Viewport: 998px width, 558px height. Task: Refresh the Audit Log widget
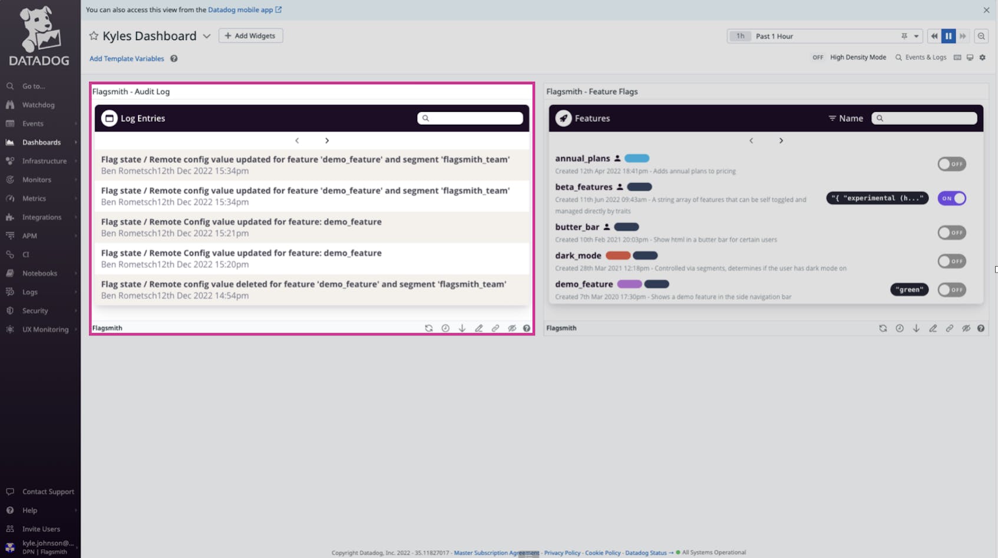tap(429, 328)
